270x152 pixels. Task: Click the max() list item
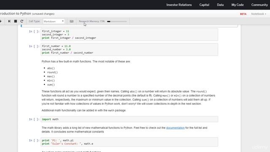(x=51, y=76)
